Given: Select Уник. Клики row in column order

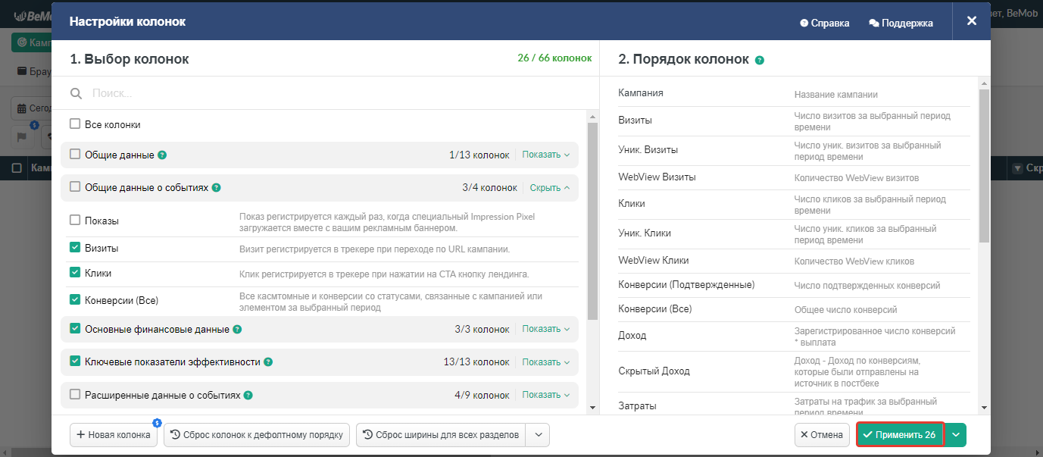Looking at the screenshot, I should point(794,234).
